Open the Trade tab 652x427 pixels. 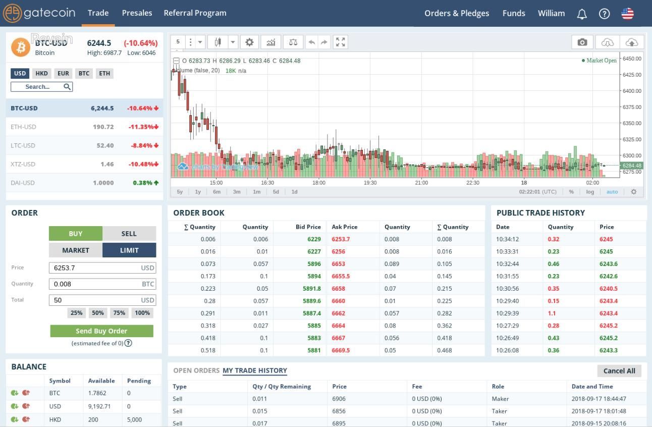click(x=98, y=13)
